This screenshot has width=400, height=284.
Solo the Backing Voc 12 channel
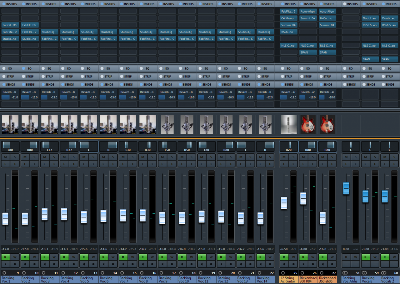231,157
